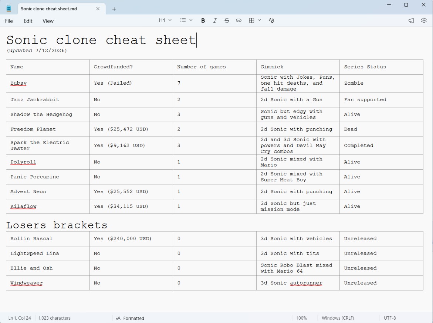The height and width of the screenshot is (323, 433).
Task: Click the 'Kilaflow' cell
Action: [48, 206]
